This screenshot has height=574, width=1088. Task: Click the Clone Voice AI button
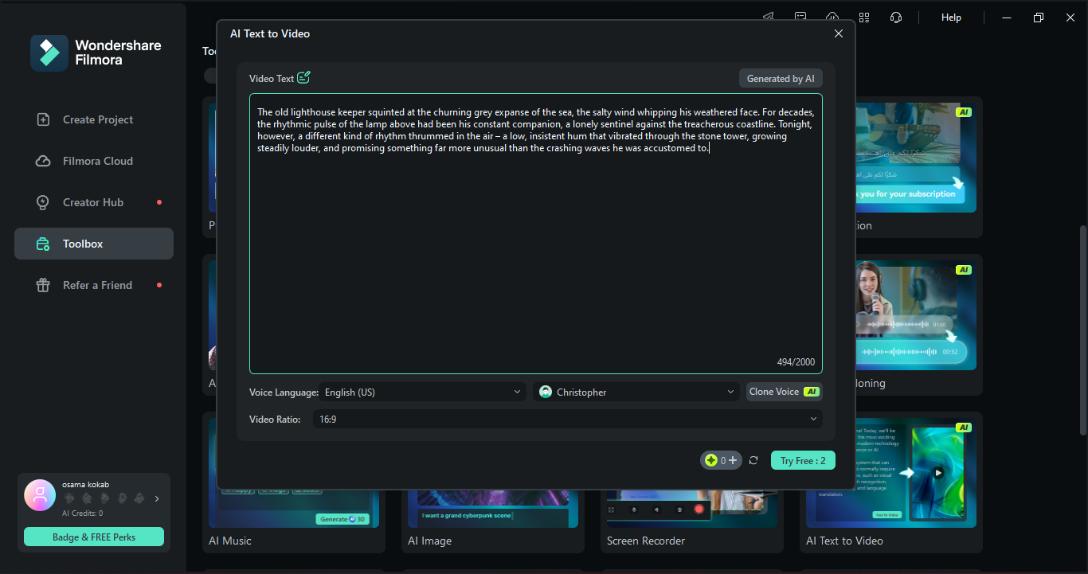pos(785,392)
